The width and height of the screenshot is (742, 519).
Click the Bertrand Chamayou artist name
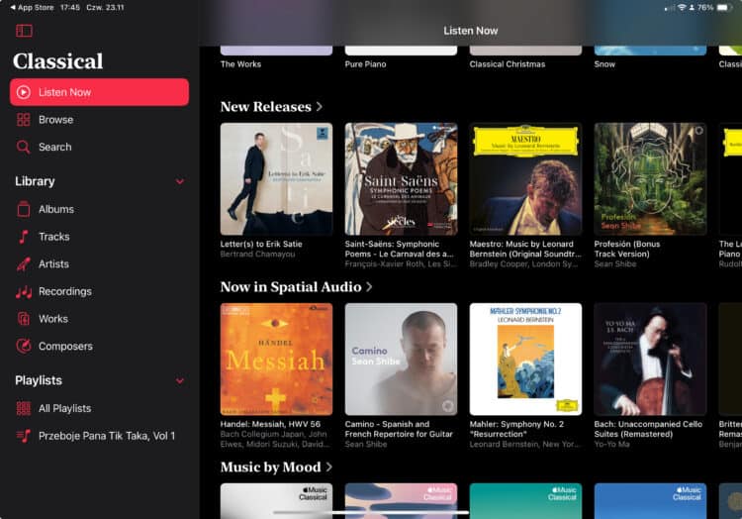[x=257, y=255]
